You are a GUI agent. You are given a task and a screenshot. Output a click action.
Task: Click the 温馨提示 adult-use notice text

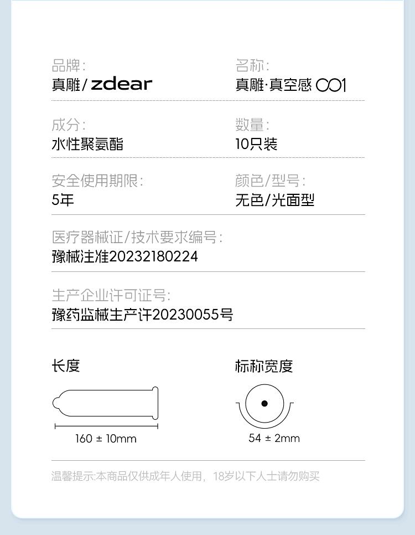(x=185, y=476)
